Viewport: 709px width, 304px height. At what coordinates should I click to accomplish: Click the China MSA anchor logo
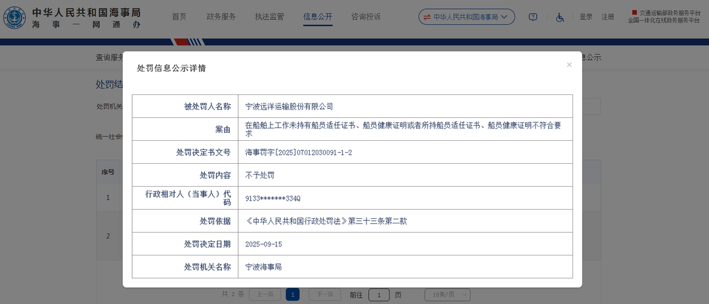[x=14, y=18]
